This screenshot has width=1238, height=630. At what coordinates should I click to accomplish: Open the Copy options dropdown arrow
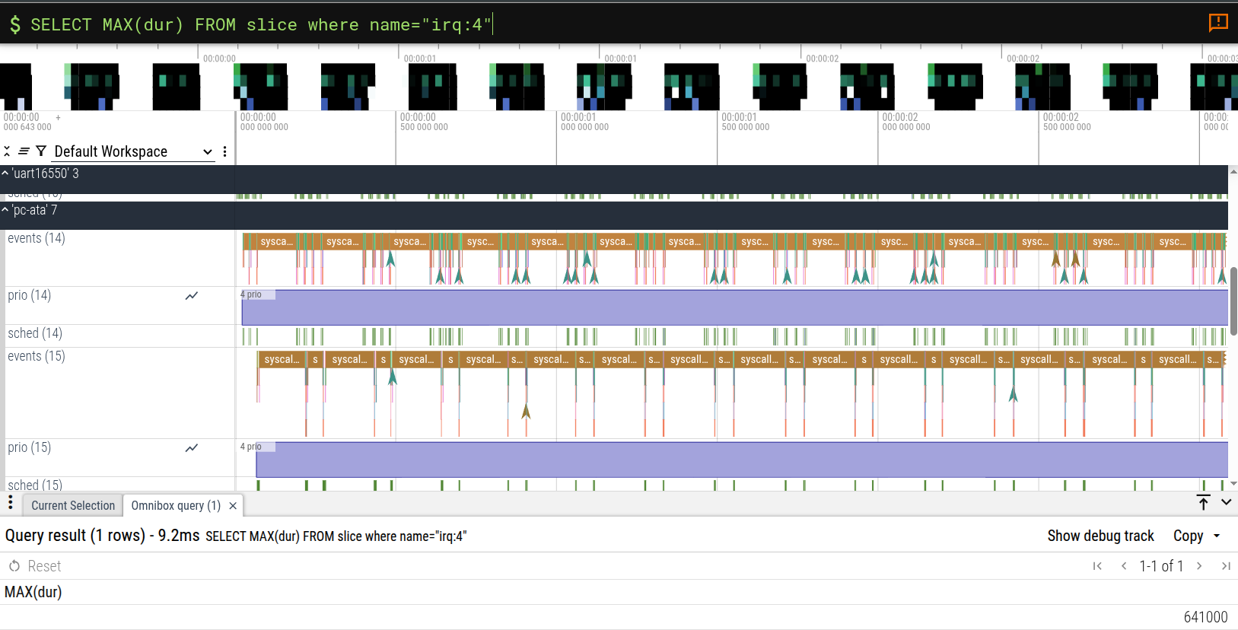[x=1217, y=536]
